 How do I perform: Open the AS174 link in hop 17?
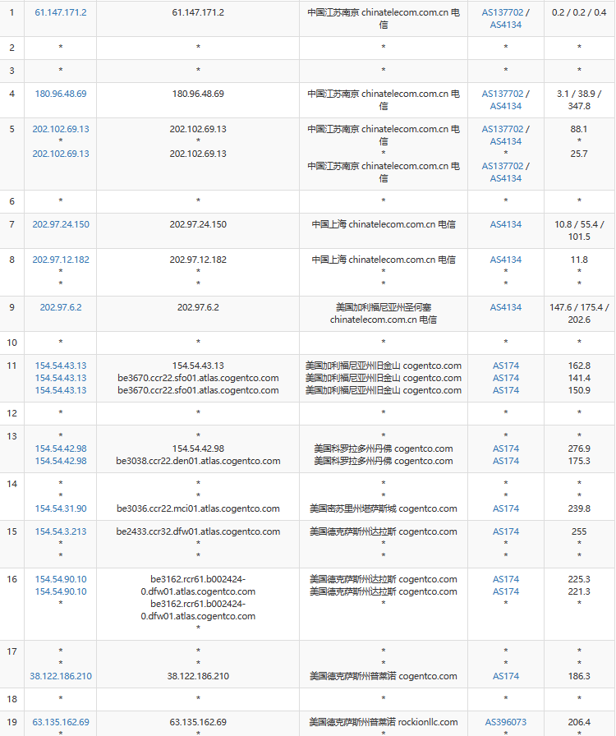(x=506, y=676)
